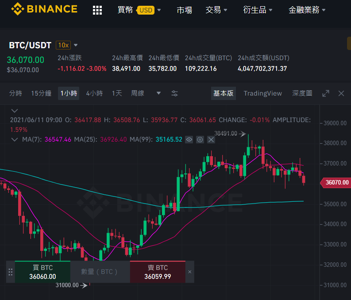Expand chart to fullscreen
The height and width of the screenshot is (300, 351).
point(326,93)
